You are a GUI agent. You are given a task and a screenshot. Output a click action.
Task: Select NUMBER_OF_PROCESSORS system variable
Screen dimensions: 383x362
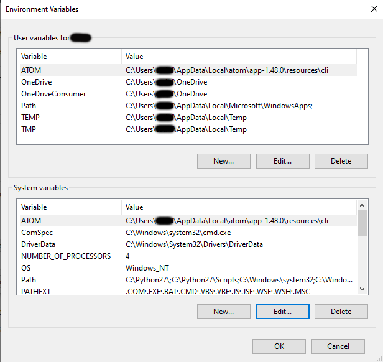point(66,256)
